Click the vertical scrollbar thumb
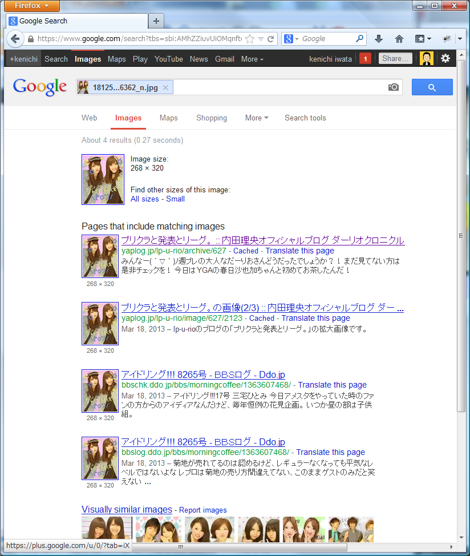The height and width of the screenshot is (556, 470). [461, 236]
